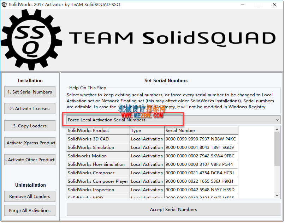Click Local Activation type for Flow Simulation row
The height and width of the screenshot is (223, 285).
[x=147, y=164]
